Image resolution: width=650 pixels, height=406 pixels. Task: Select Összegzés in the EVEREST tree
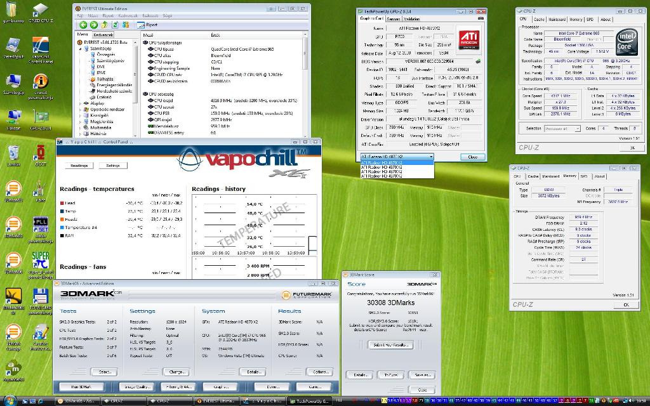(102, 55)
